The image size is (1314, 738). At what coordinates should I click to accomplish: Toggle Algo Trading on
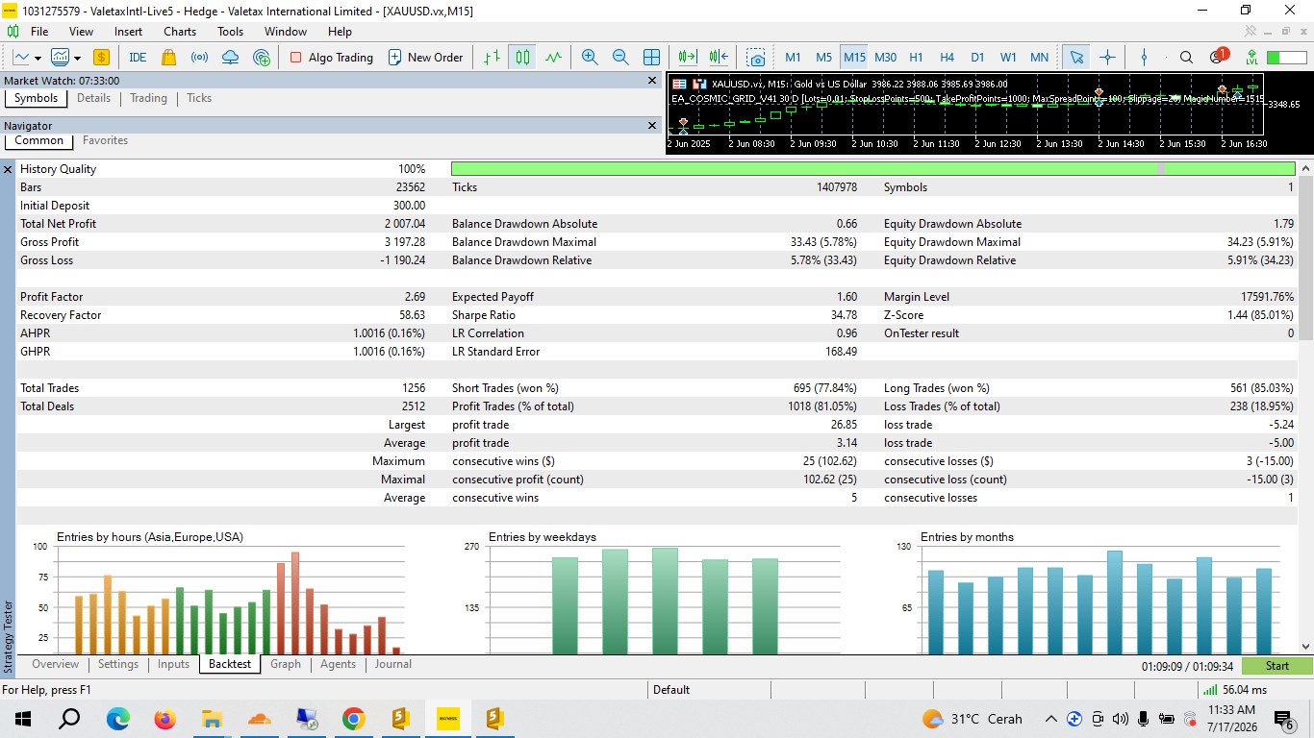pos(331,57)
